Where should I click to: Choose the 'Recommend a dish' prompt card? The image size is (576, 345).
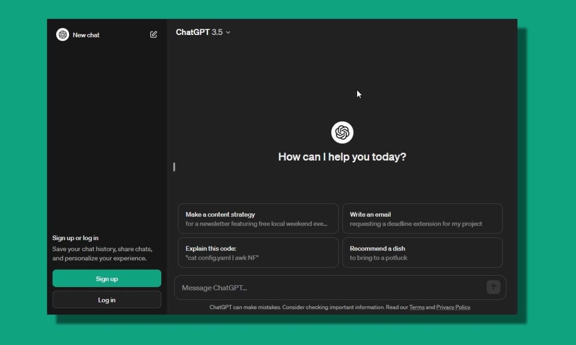click(422, 253)
